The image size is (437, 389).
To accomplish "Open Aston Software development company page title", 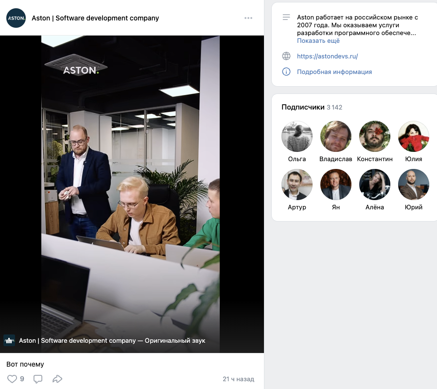I will coord(95,18).
